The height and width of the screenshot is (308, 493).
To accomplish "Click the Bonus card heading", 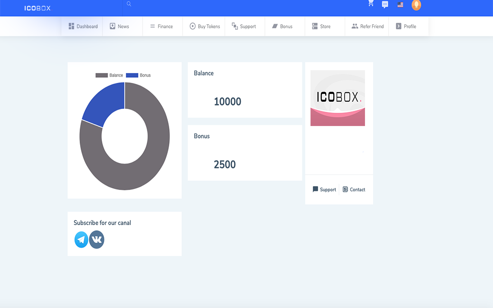I will 201,136.
